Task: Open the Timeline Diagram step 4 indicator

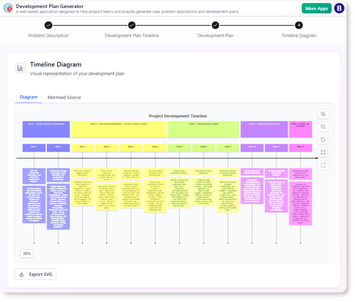Action: point(299,26)
